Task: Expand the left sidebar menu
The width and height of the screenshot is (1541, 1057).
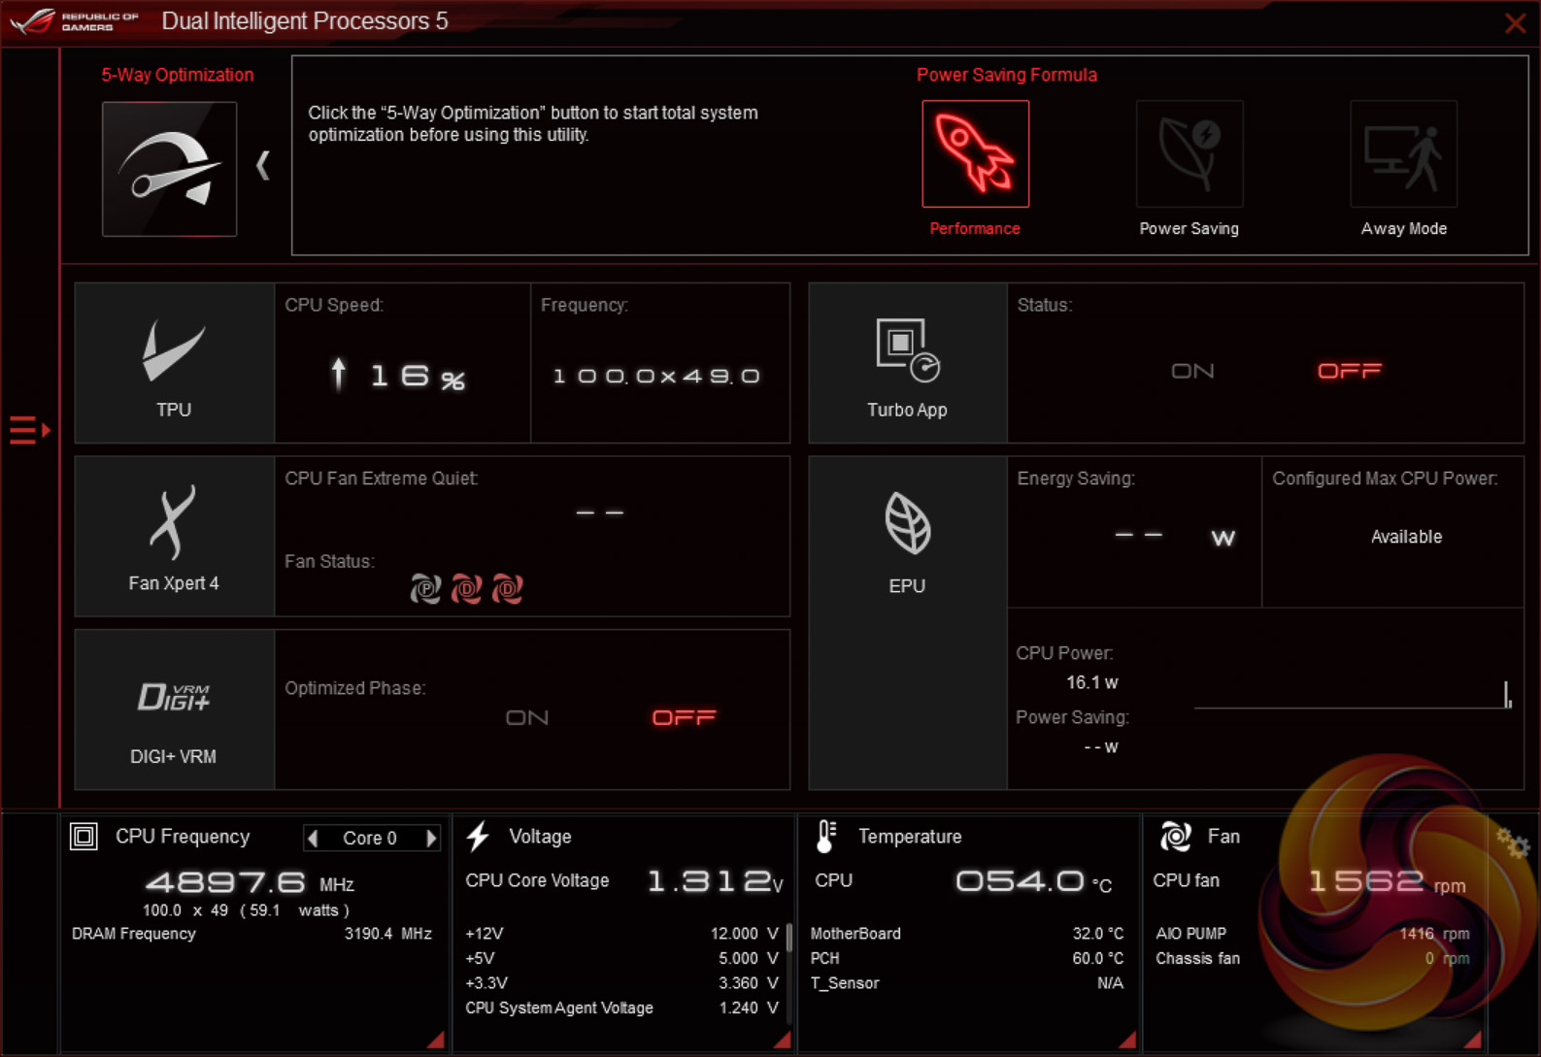Action: (x=29, y=429)
